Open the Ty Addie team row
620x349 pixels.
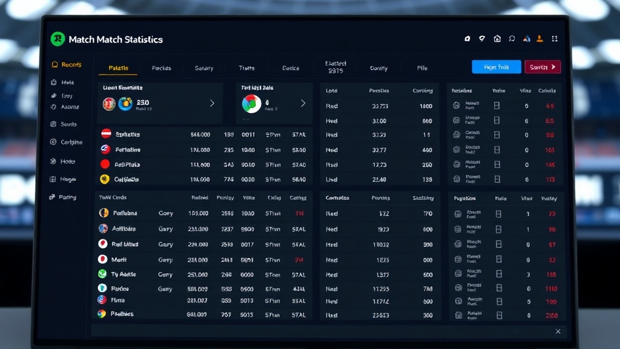(124, 274)
